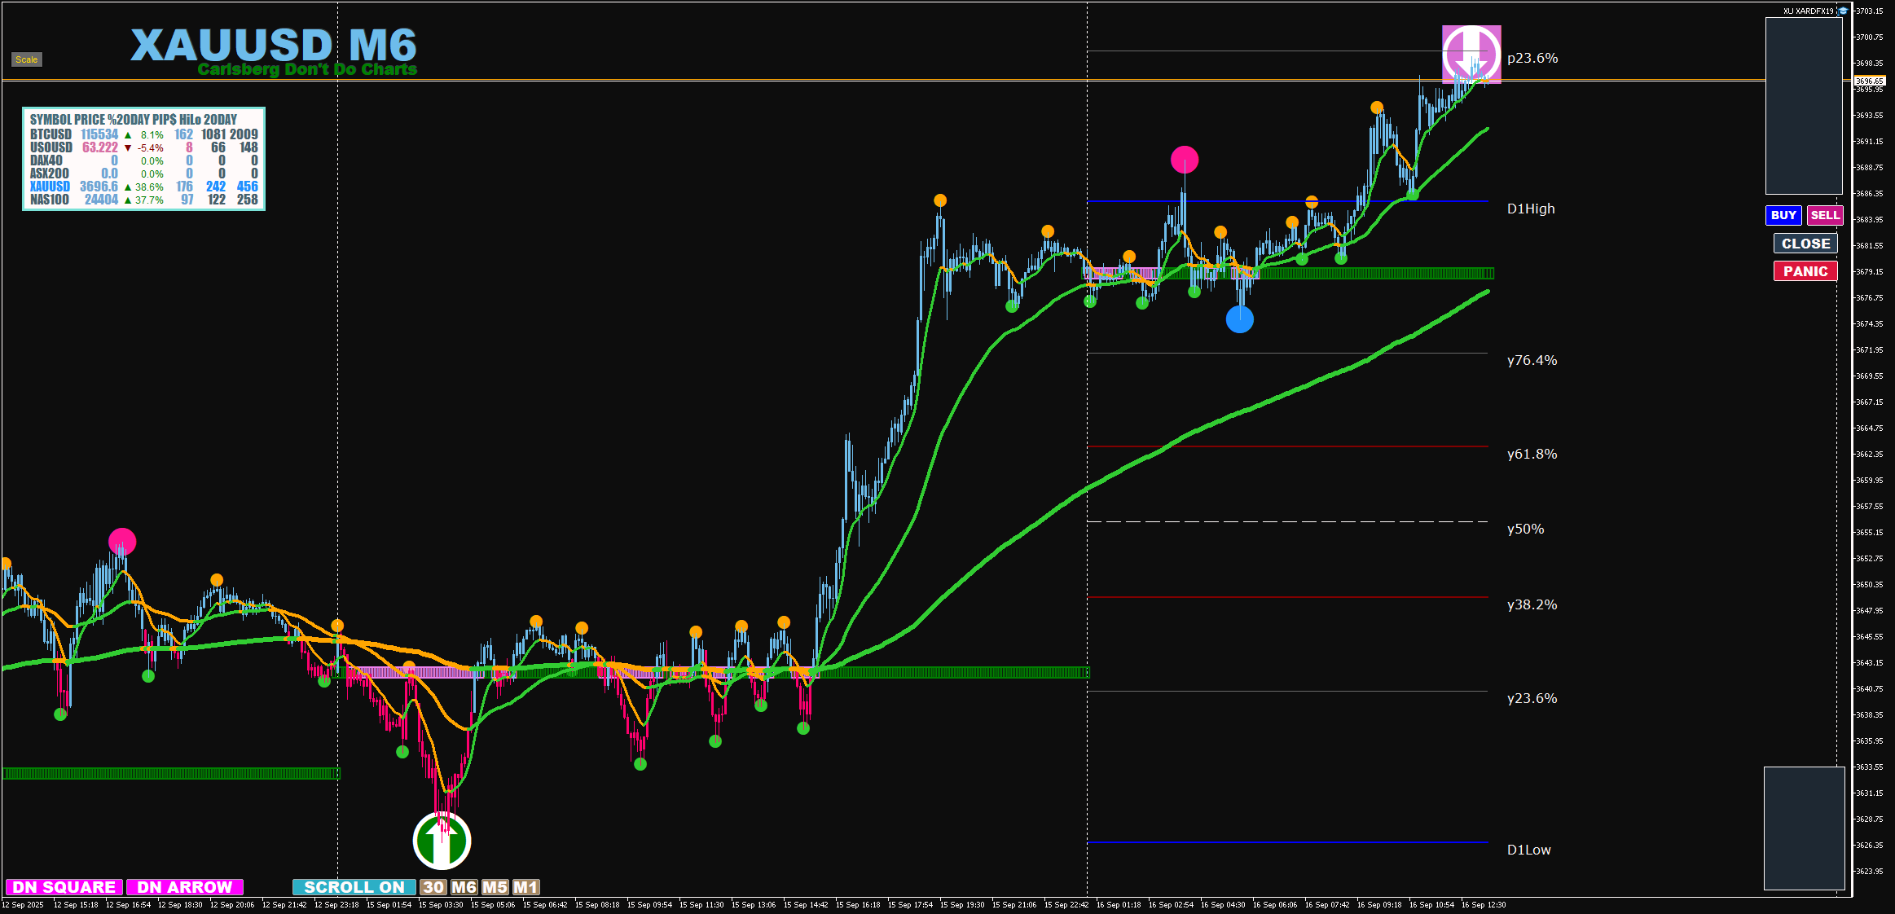Select the XAUUSD row in the symbol table
The image size is (1895, 914).
coord(51,187)
